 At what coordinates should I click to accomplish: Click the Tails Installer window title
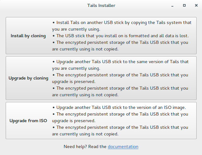[101, 5]
